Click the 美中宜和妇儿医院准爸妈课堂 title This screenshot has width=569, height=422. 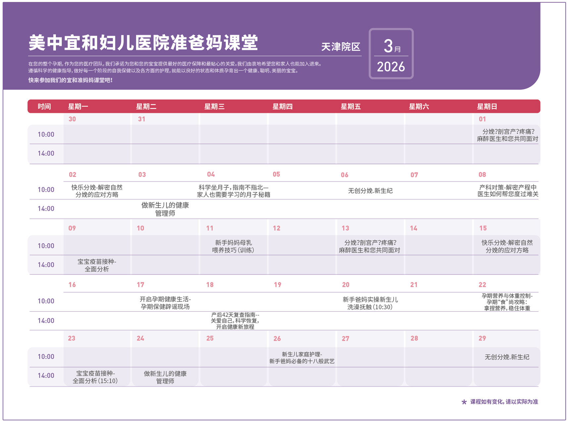point(143,43)
